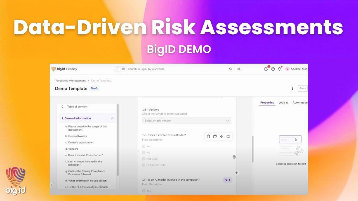Open the Automations tab
Image resolution: width=358 pixels, height=201 pixels.
pos(300,102)
